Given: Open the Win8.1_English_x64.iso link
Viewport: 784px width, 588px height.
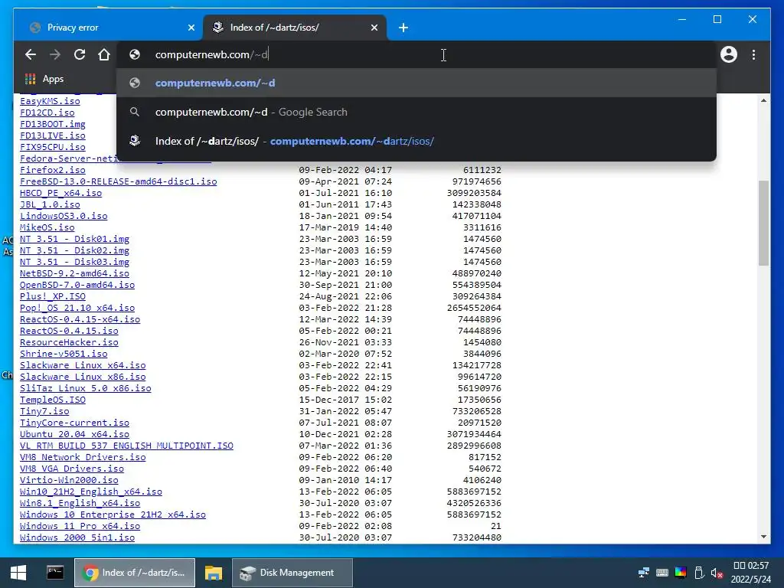Looking at the screenshot, I should tap(80, 504).
